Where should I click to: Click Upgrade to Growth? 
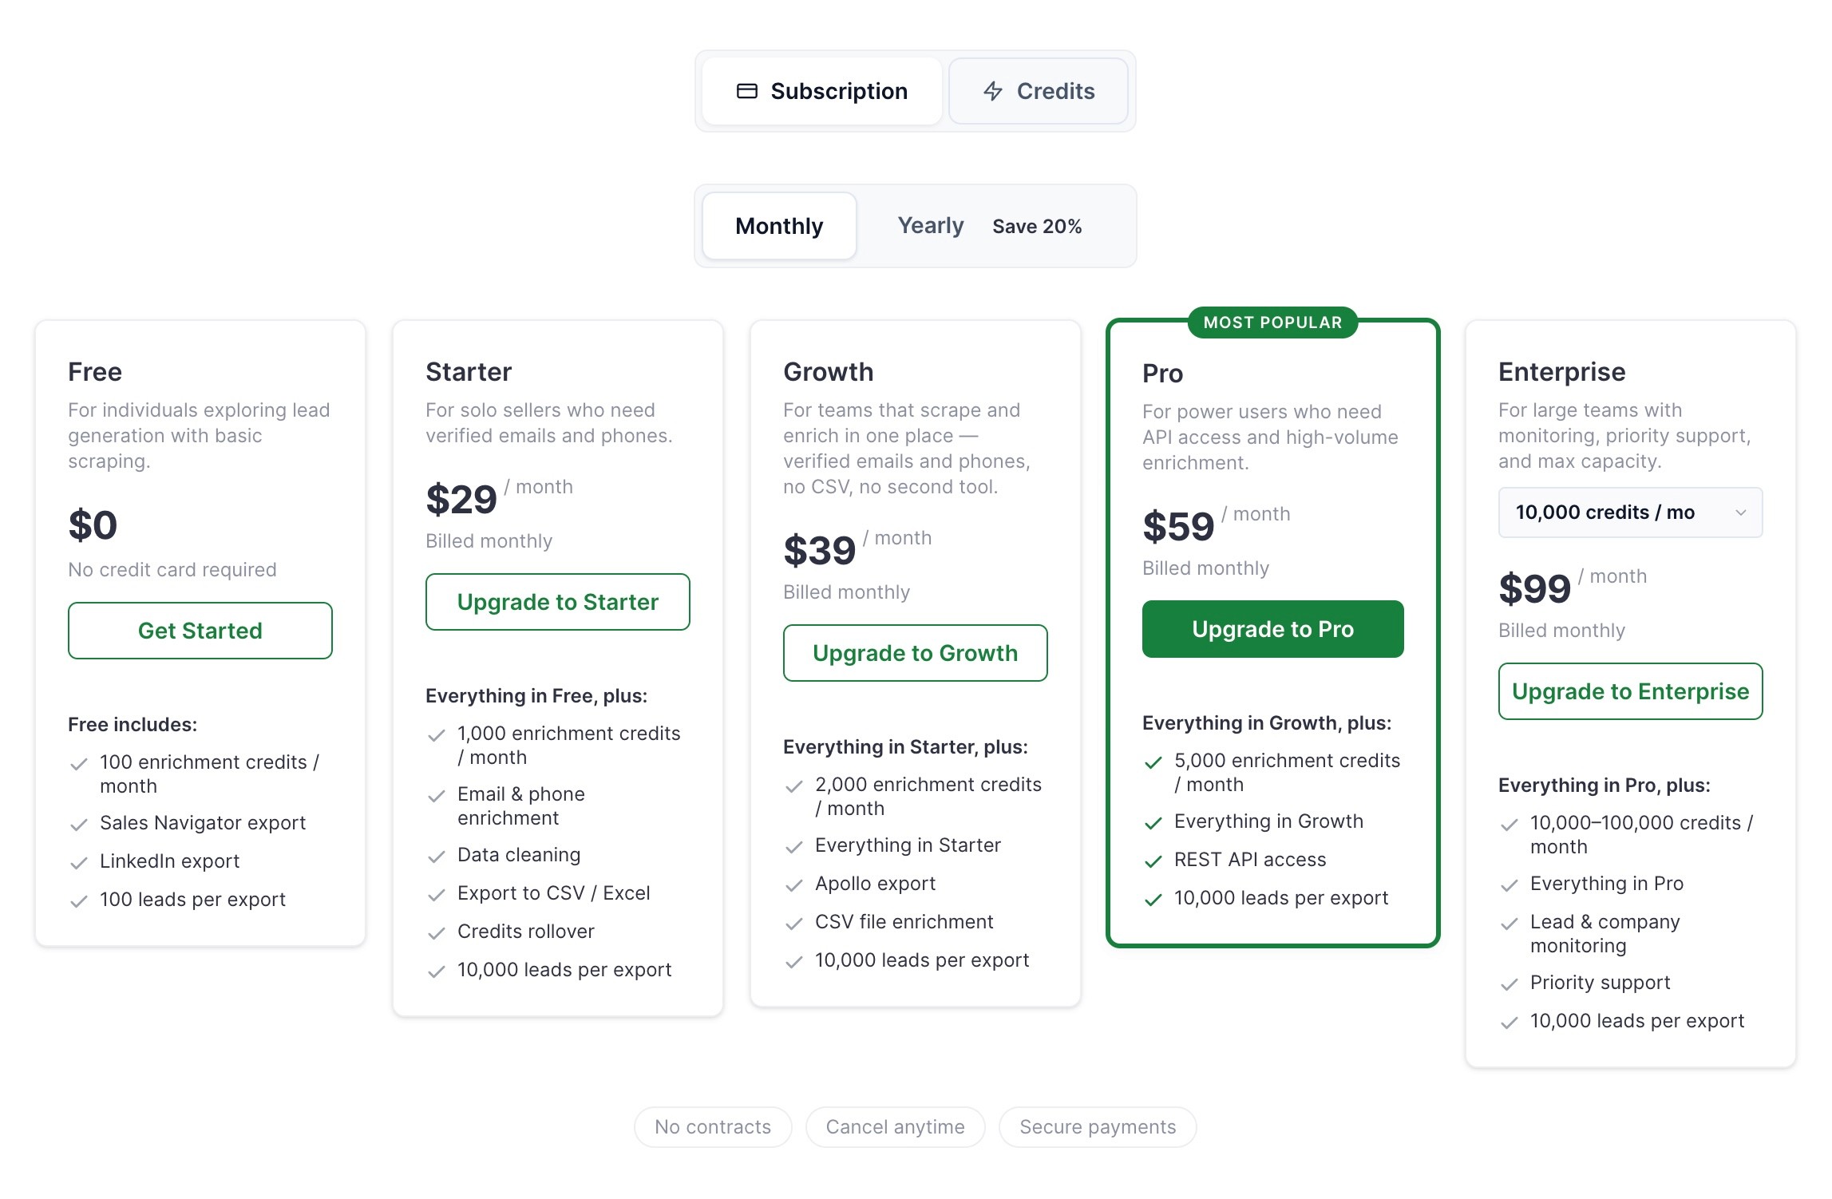(x=916, y=653)
